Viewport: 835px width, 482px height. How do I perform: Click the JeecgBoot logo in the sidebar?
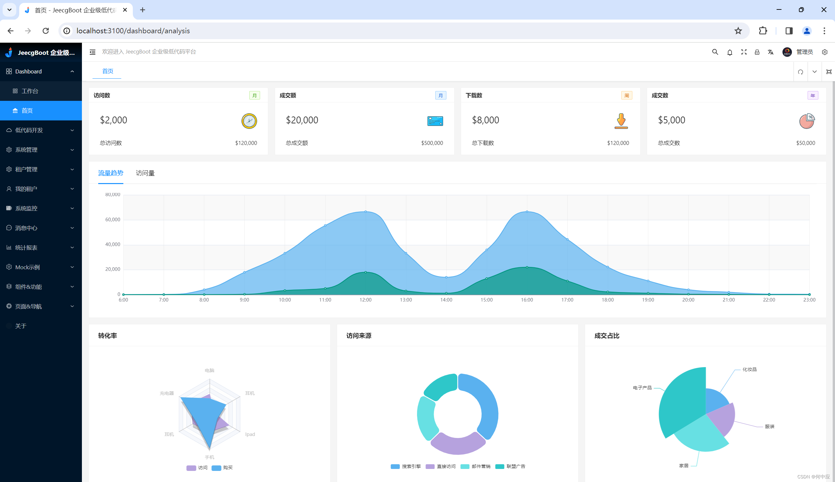pos(9,52)
